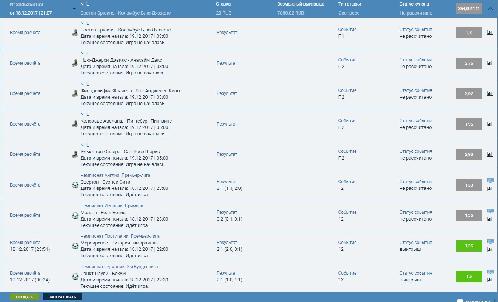Viewport: 498px width, 302px height.
Task: Open statistics chart for Эвертон - Суонси Сити
Action: coord(490,189)
